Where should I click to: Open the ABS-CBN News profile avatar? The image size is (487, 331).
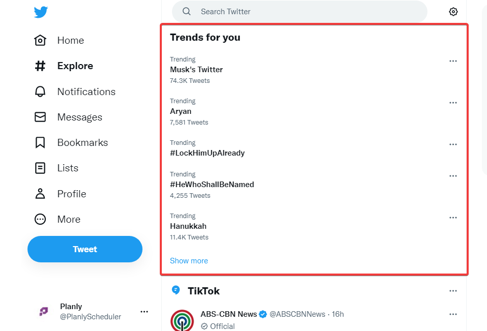[x=182, y=320]
